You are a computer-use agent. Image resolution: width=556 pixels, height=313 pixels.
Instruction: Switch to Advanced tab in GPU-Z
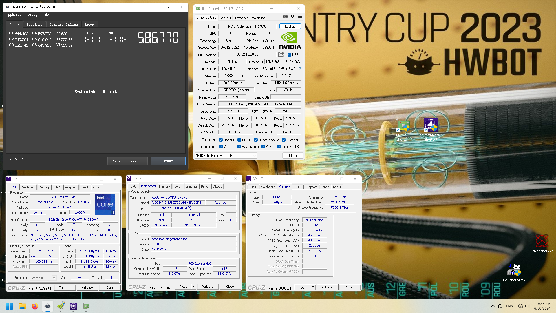point(241,18)
